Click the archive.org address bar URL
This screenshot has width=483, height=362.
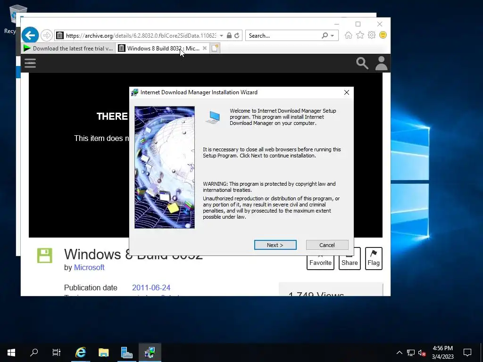(x=141, y=36)
